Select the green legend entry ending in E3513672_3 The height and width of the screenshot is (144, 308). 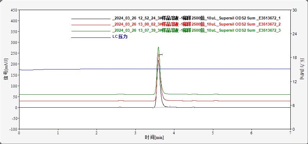196,30
